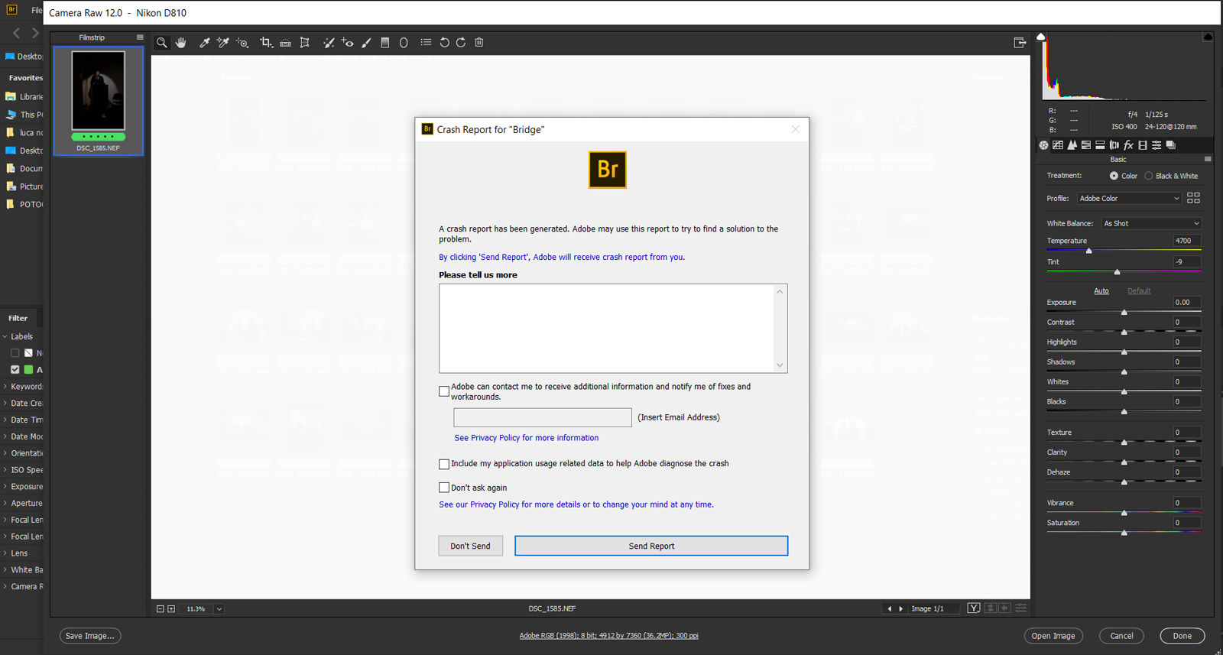Viewport: 1223px width, 655px height.
Task: Rotate image counterclockwise
Action: click(x=444, y=43)
